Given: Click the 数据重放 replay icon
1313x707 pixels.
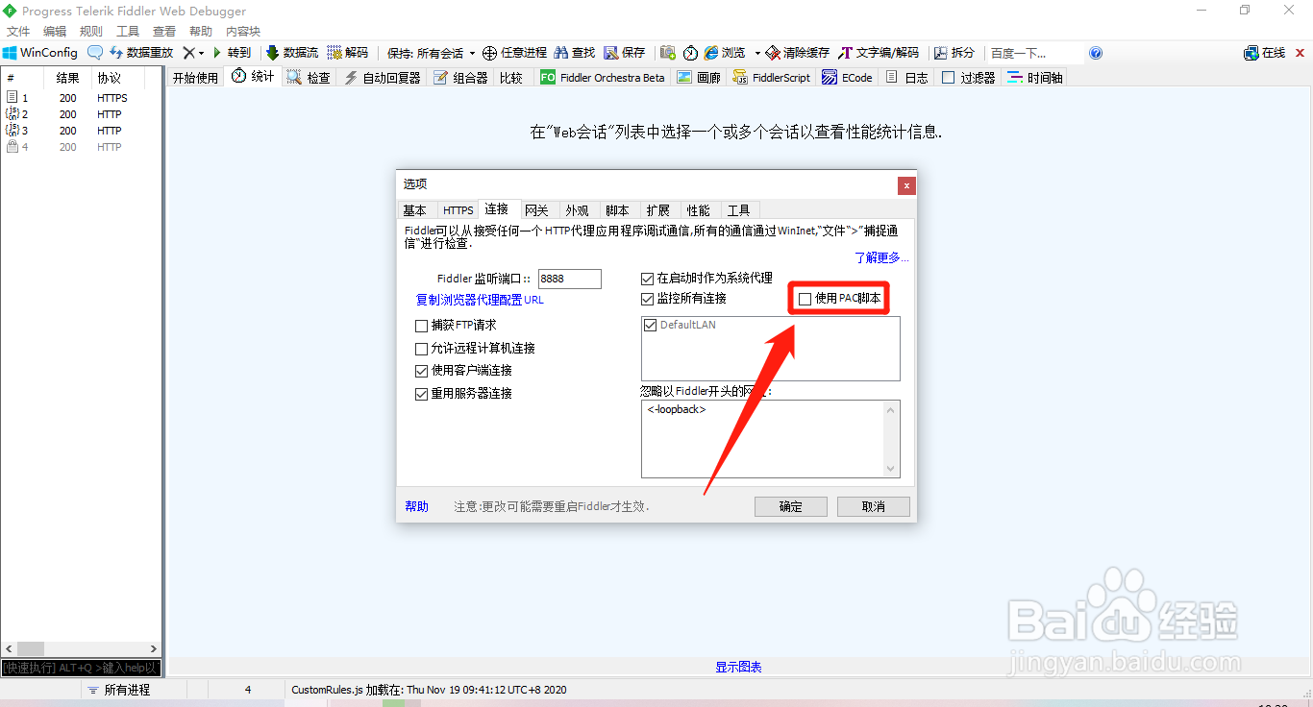Looking at the screenshot, I should coord(116,53).
